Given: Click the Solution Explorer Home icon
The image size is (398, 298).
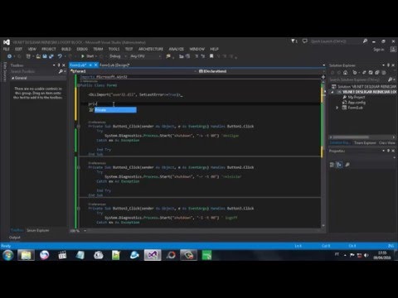Looking at the screenshot, I should coord(345,73).
